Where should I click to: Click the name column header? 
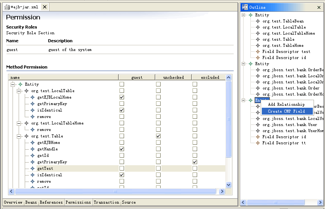[x=64, y=77]
